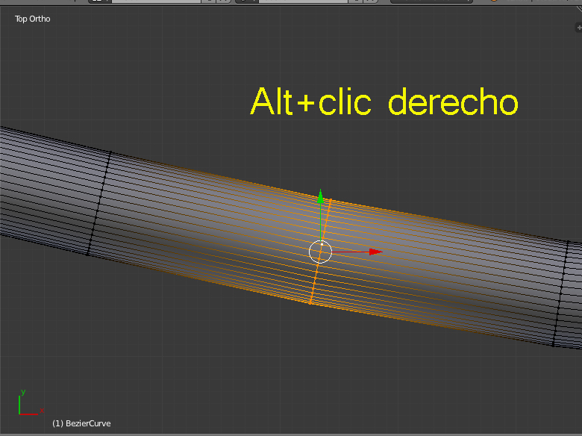
Task: Click the black edge loop near the viewport's right edge
Action: point(560,293)
